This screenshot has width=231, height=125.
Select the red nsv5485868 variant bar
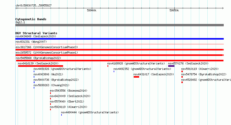[120, 61]
